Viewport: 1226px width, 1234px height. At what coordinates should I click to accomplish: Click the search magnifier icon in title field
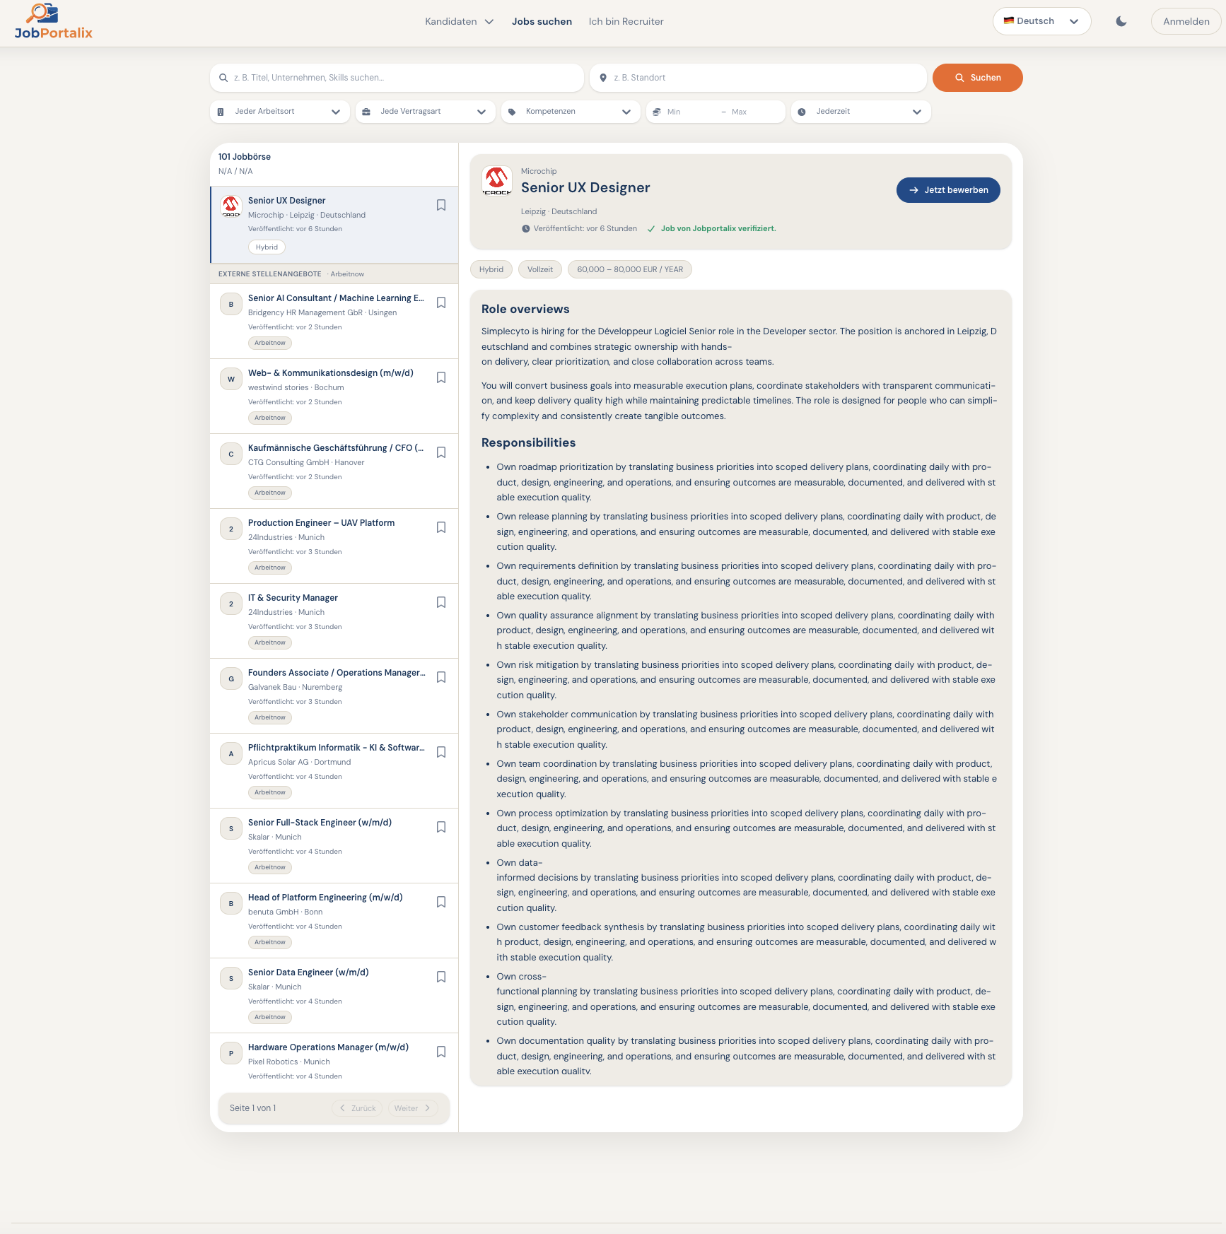223,78
